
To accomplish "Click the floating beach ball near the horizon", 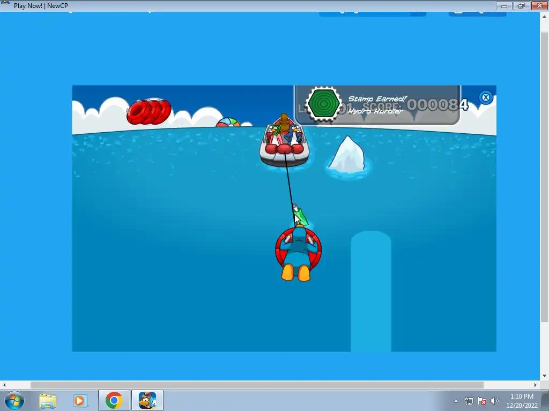I will 228,123.
